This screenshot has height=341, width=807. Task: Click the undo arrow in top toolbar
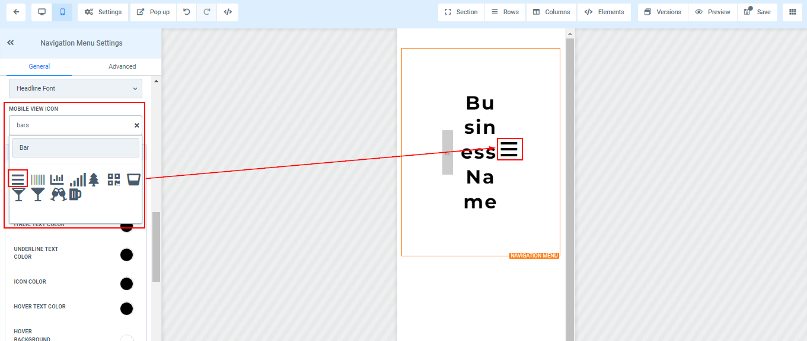pos(187,12)
